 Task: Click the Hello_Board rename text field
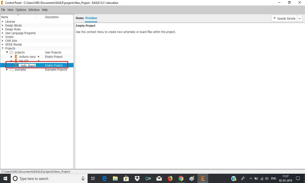pyautogui.click(x=27, y=65)
